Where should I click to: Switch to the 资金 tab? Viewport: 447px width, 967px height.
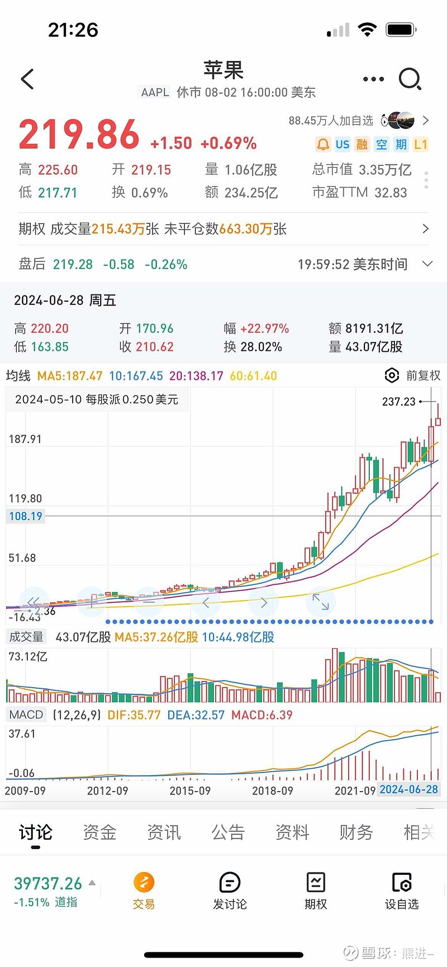99,832
